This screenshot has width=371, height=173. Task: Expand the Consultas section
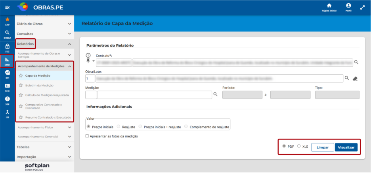point(44,34)
